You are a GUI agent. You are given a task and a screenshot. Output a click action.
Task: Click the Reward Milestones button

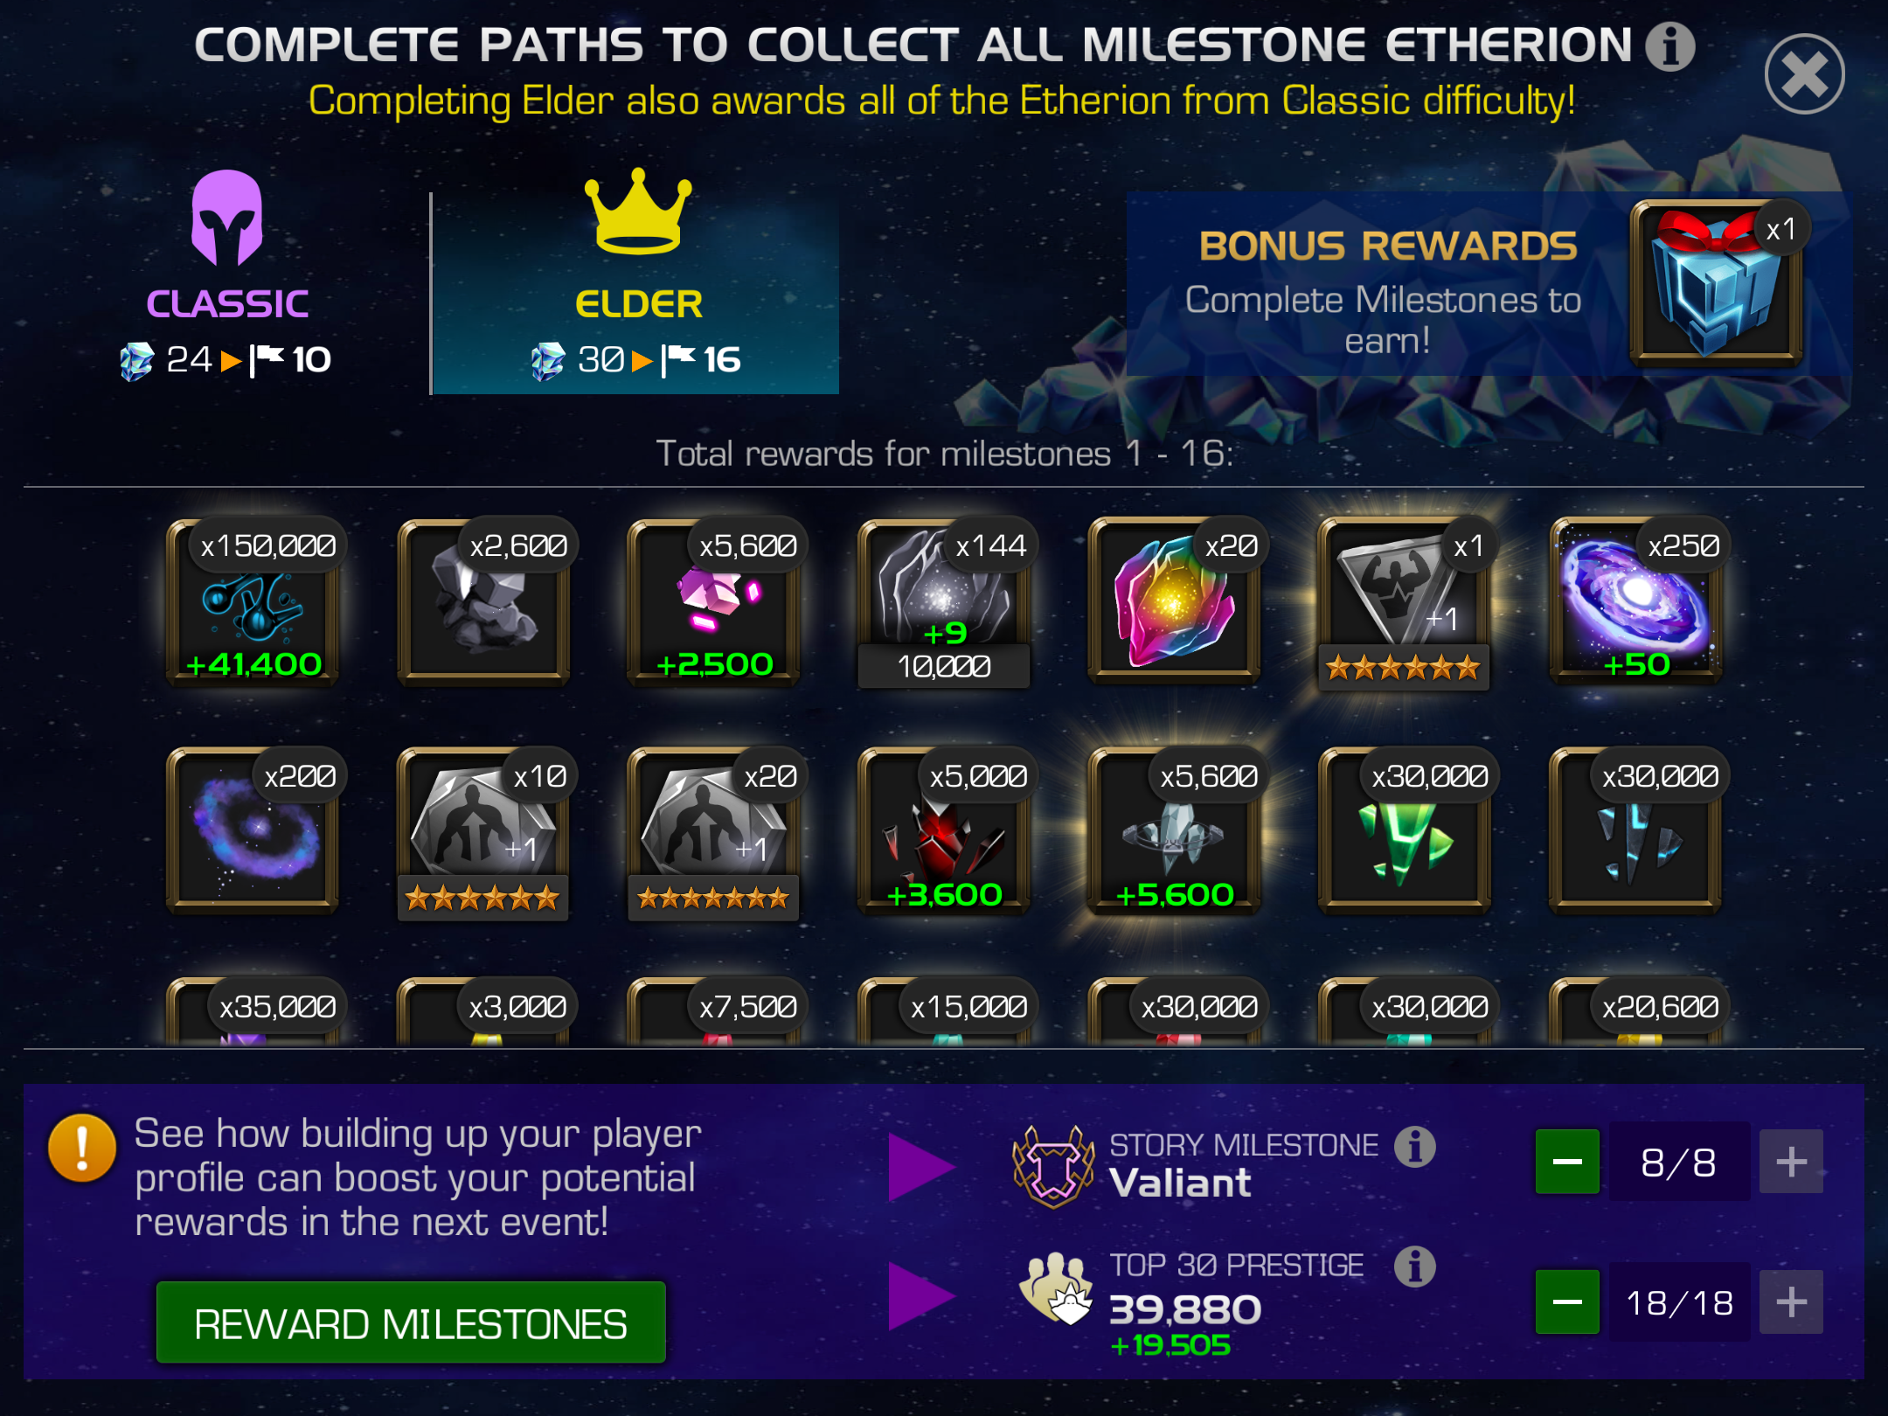tap(411, 1322)
